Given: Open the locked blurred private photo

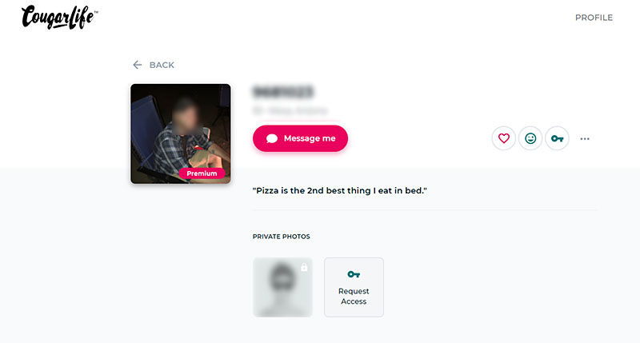Looking at the screenshot, I should click(x=282, y=287).
